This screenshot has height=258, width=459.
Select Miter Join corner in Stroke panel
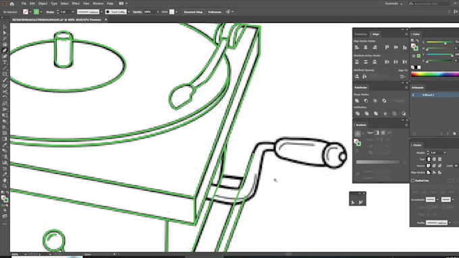[x=429, y=166]
